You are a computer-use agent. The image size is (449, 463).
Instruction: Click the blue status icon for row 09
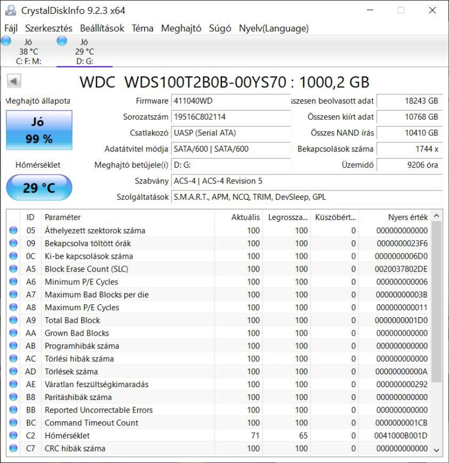click(13, 243)
